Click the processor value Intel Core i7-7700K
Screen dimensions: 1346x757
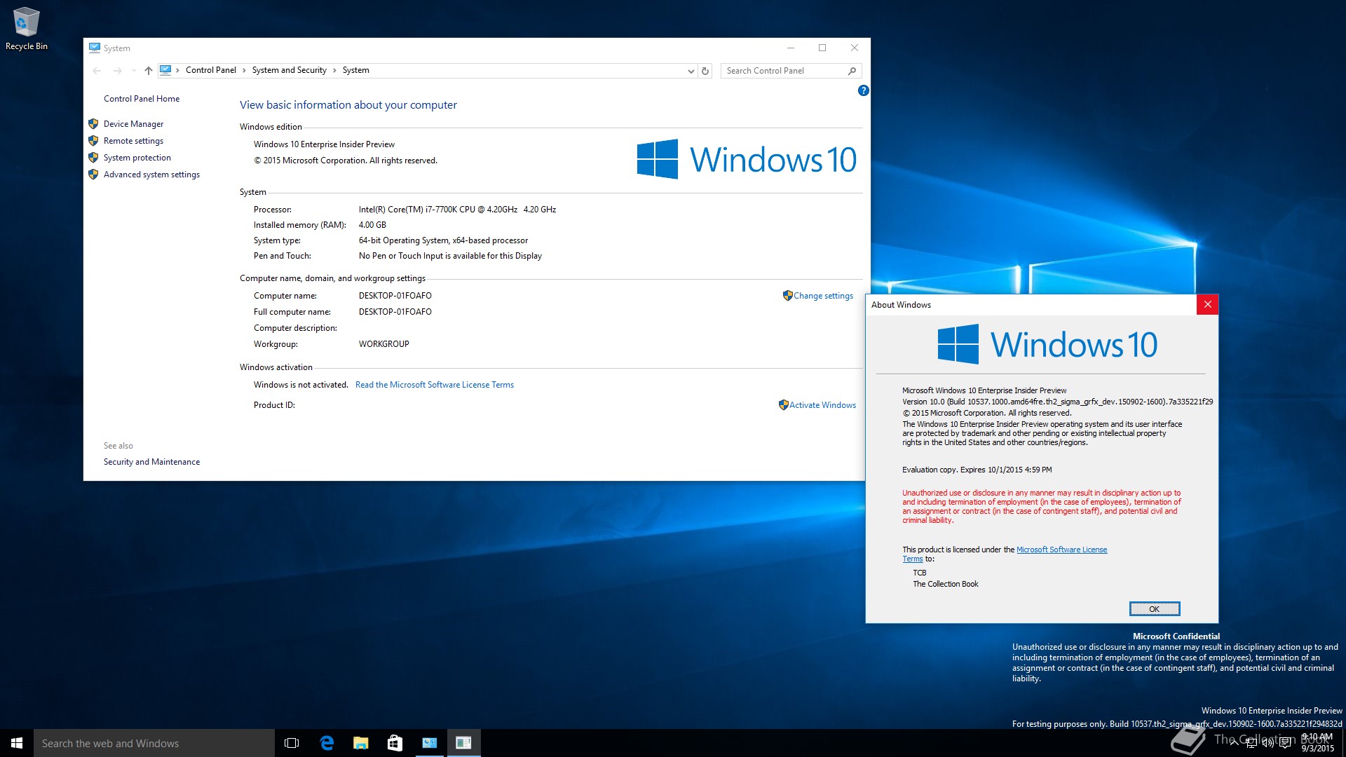(457, 210)
